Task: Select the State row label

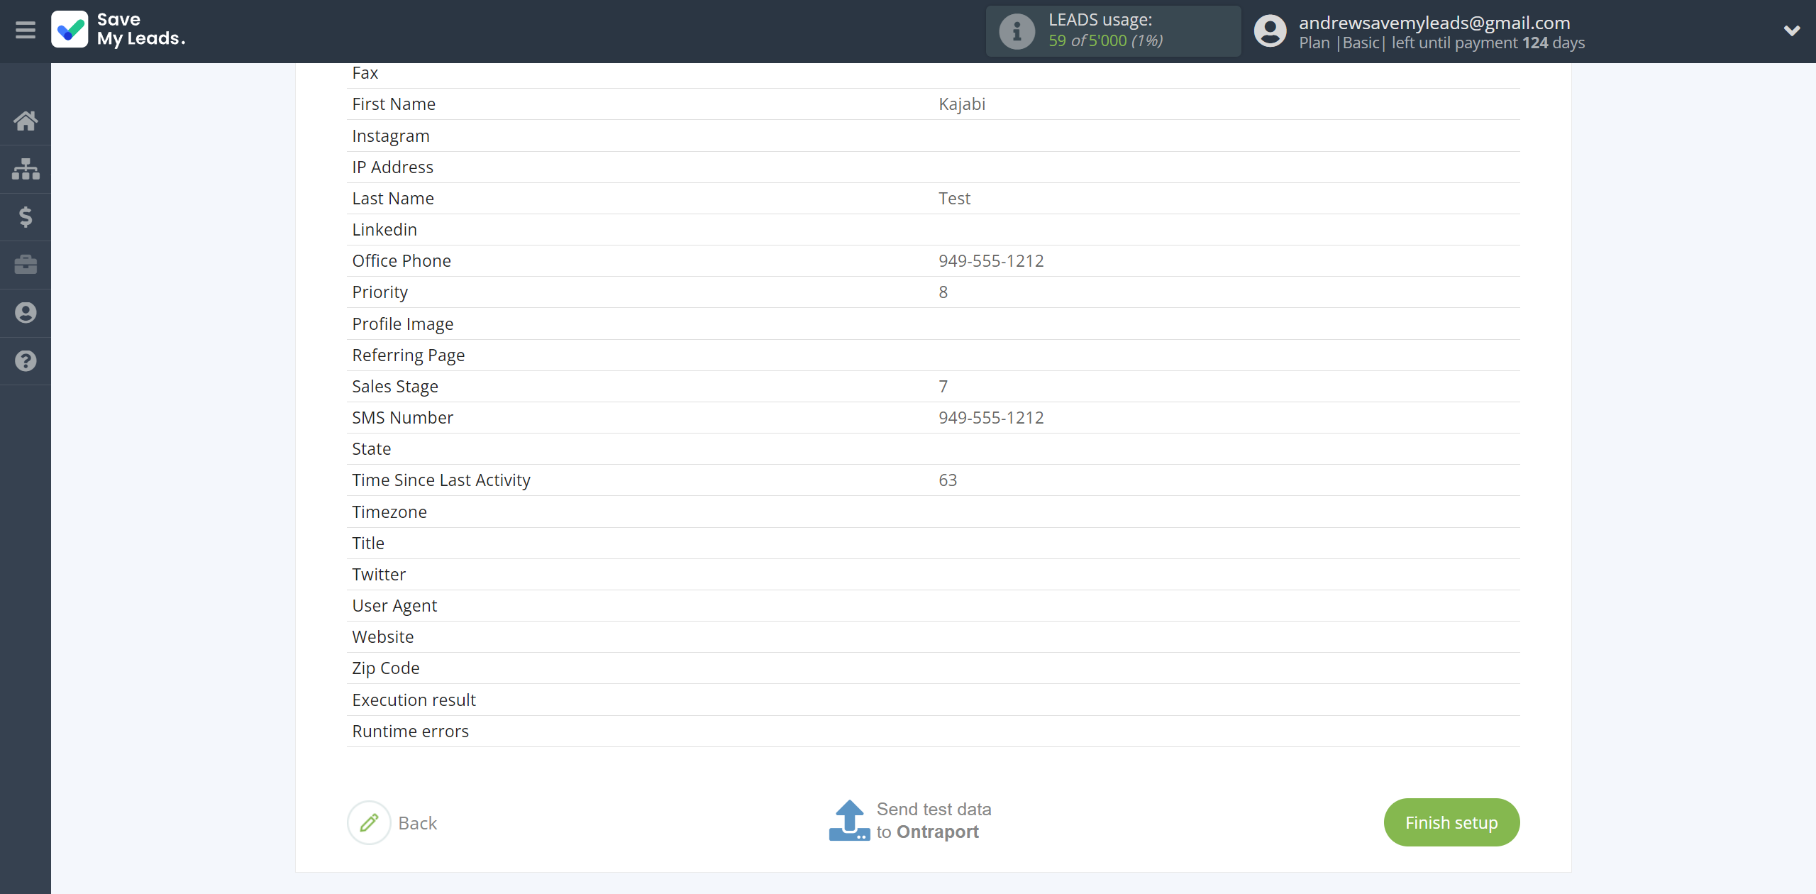Action: (x=372, y=448)
